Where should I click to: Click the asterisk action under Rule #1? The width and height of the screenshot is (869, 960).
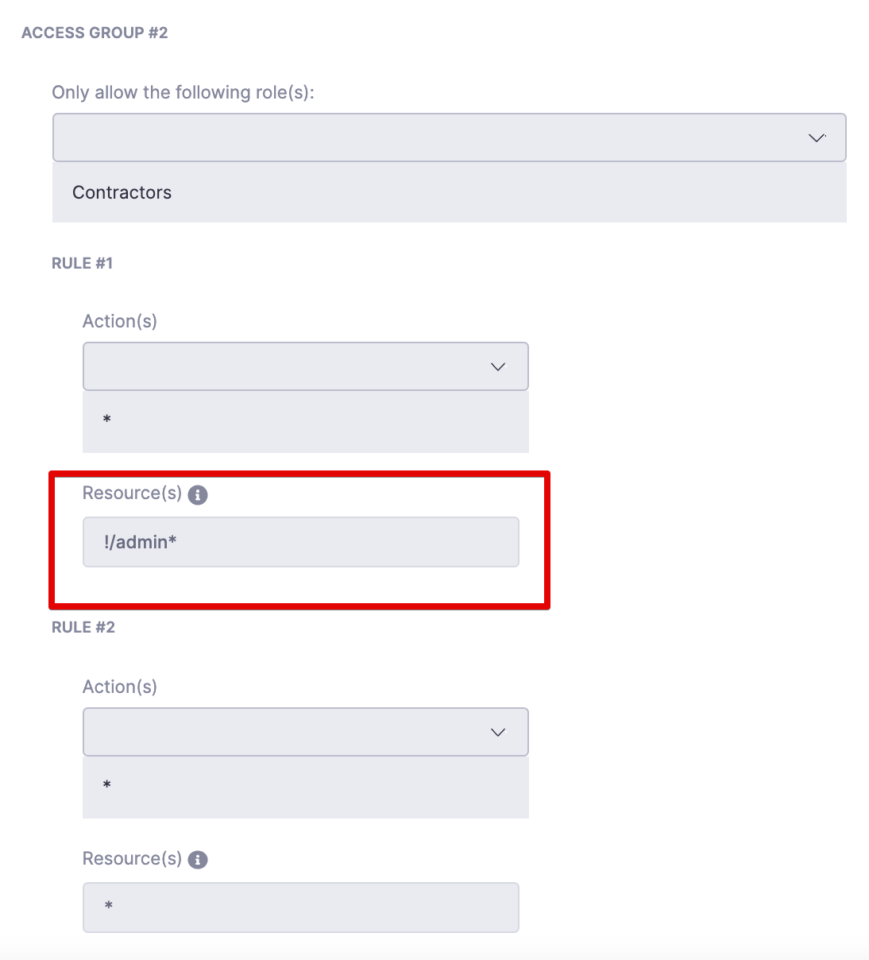(x=107, y=420)
